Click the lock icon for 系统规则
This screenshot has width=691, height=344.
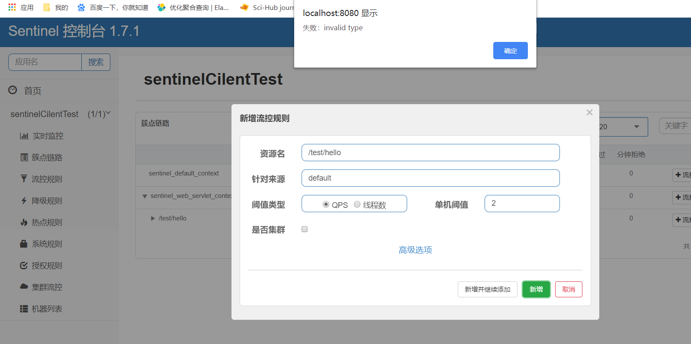point(24,244)
